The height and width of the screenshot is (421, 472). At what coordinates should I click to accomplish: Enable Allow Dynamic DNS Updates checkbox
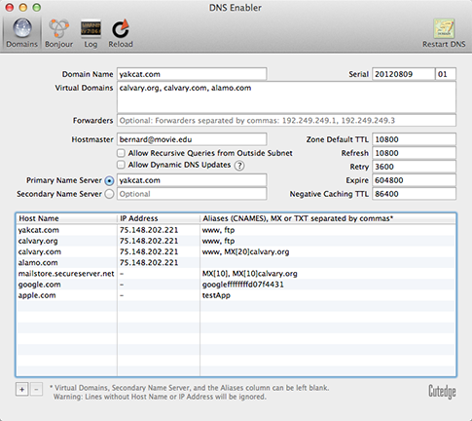pyautogui.click(x=121, y=165)
